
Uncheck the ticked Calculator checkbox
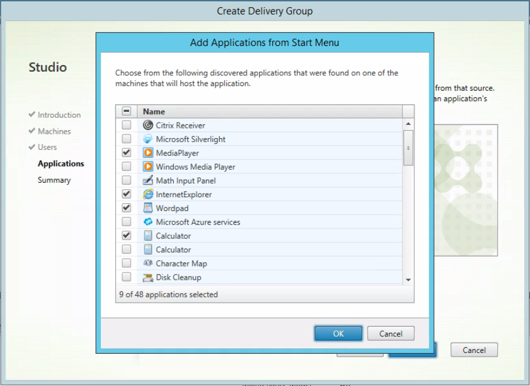tap(127, 236)
